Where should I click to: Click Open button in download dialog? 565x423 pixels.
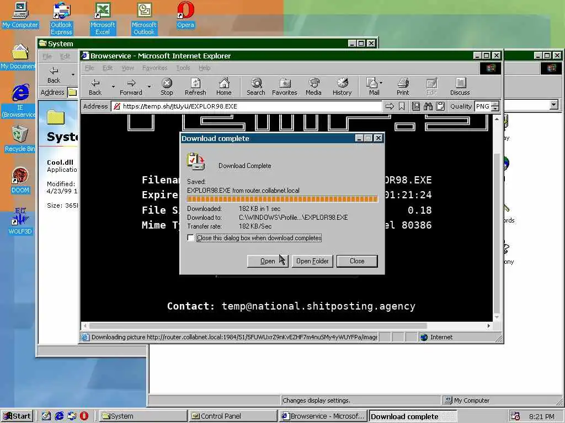pyautogui.click(x=268, y=261)
